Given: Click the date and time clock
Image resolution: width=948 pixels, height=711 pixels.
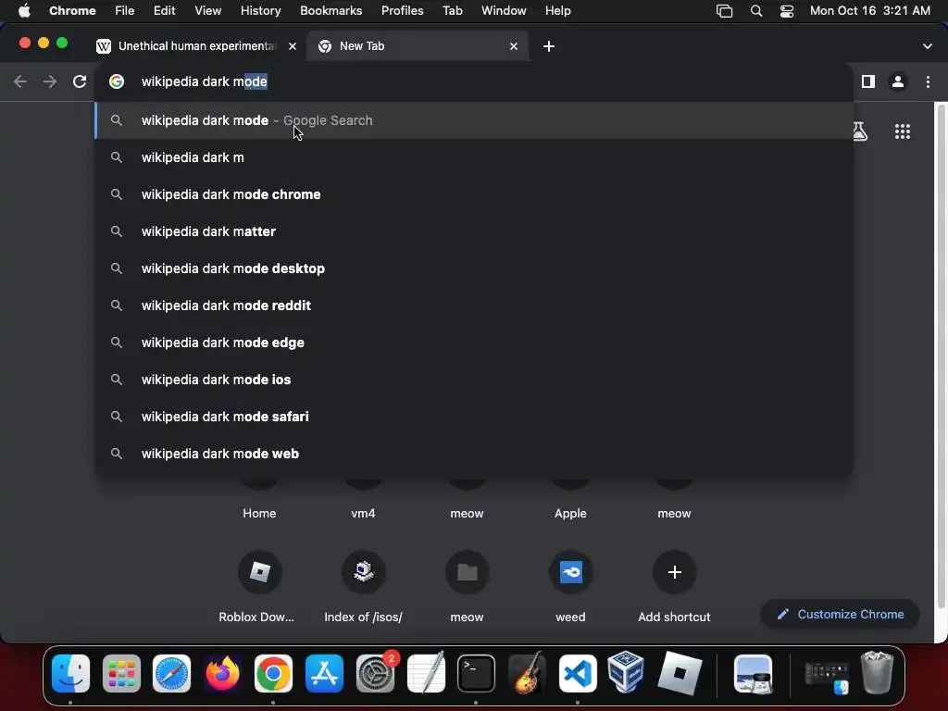Looking at the screenshot, I should pos(869,11).
